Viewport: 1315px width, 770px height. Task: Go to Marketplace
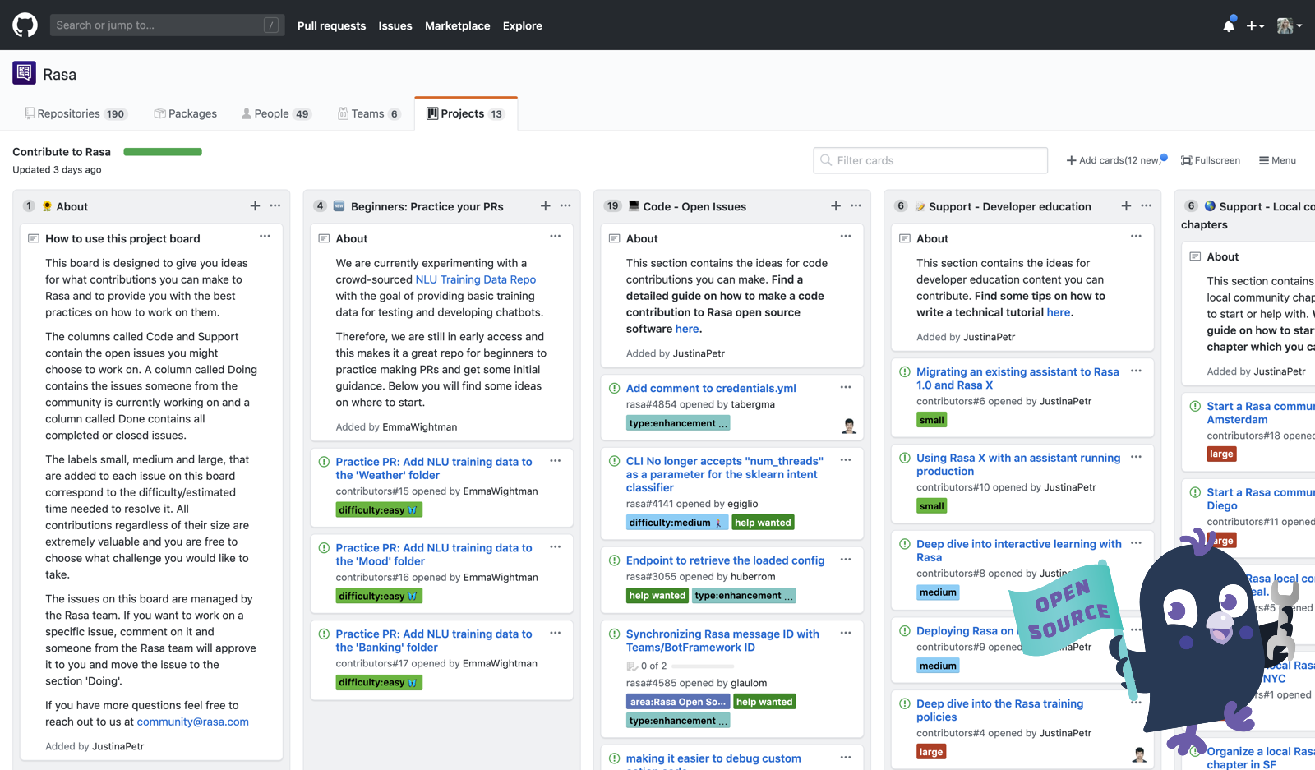tap(458, 25)
